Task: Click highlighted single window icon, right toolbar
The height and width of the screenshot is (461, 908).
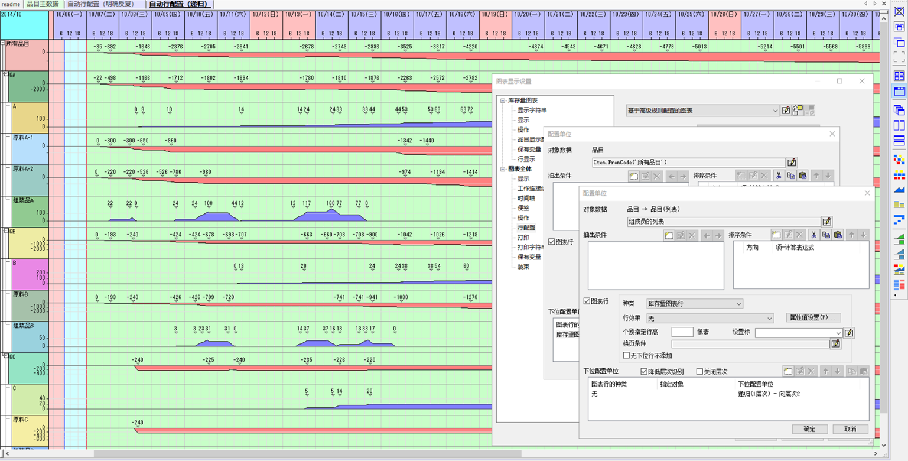Action: pos(899,91)
